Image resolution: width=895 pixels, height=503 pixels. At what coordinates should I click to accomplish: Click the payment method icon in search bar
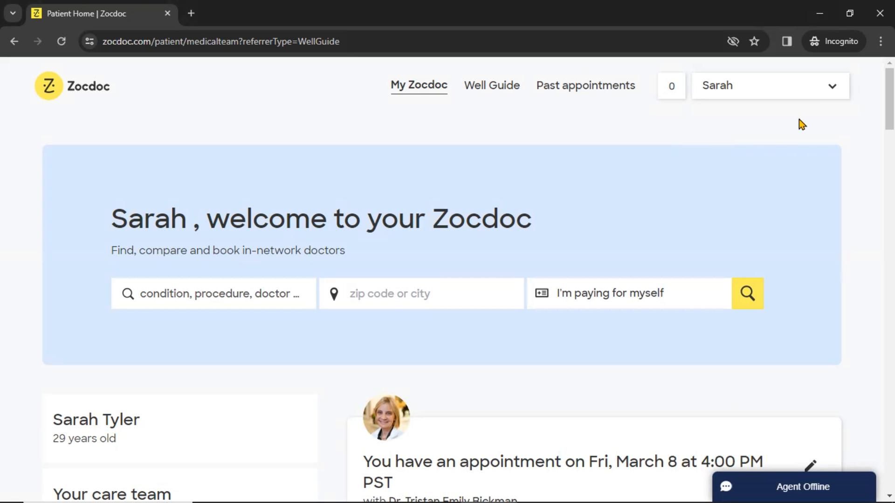point(541,293)
